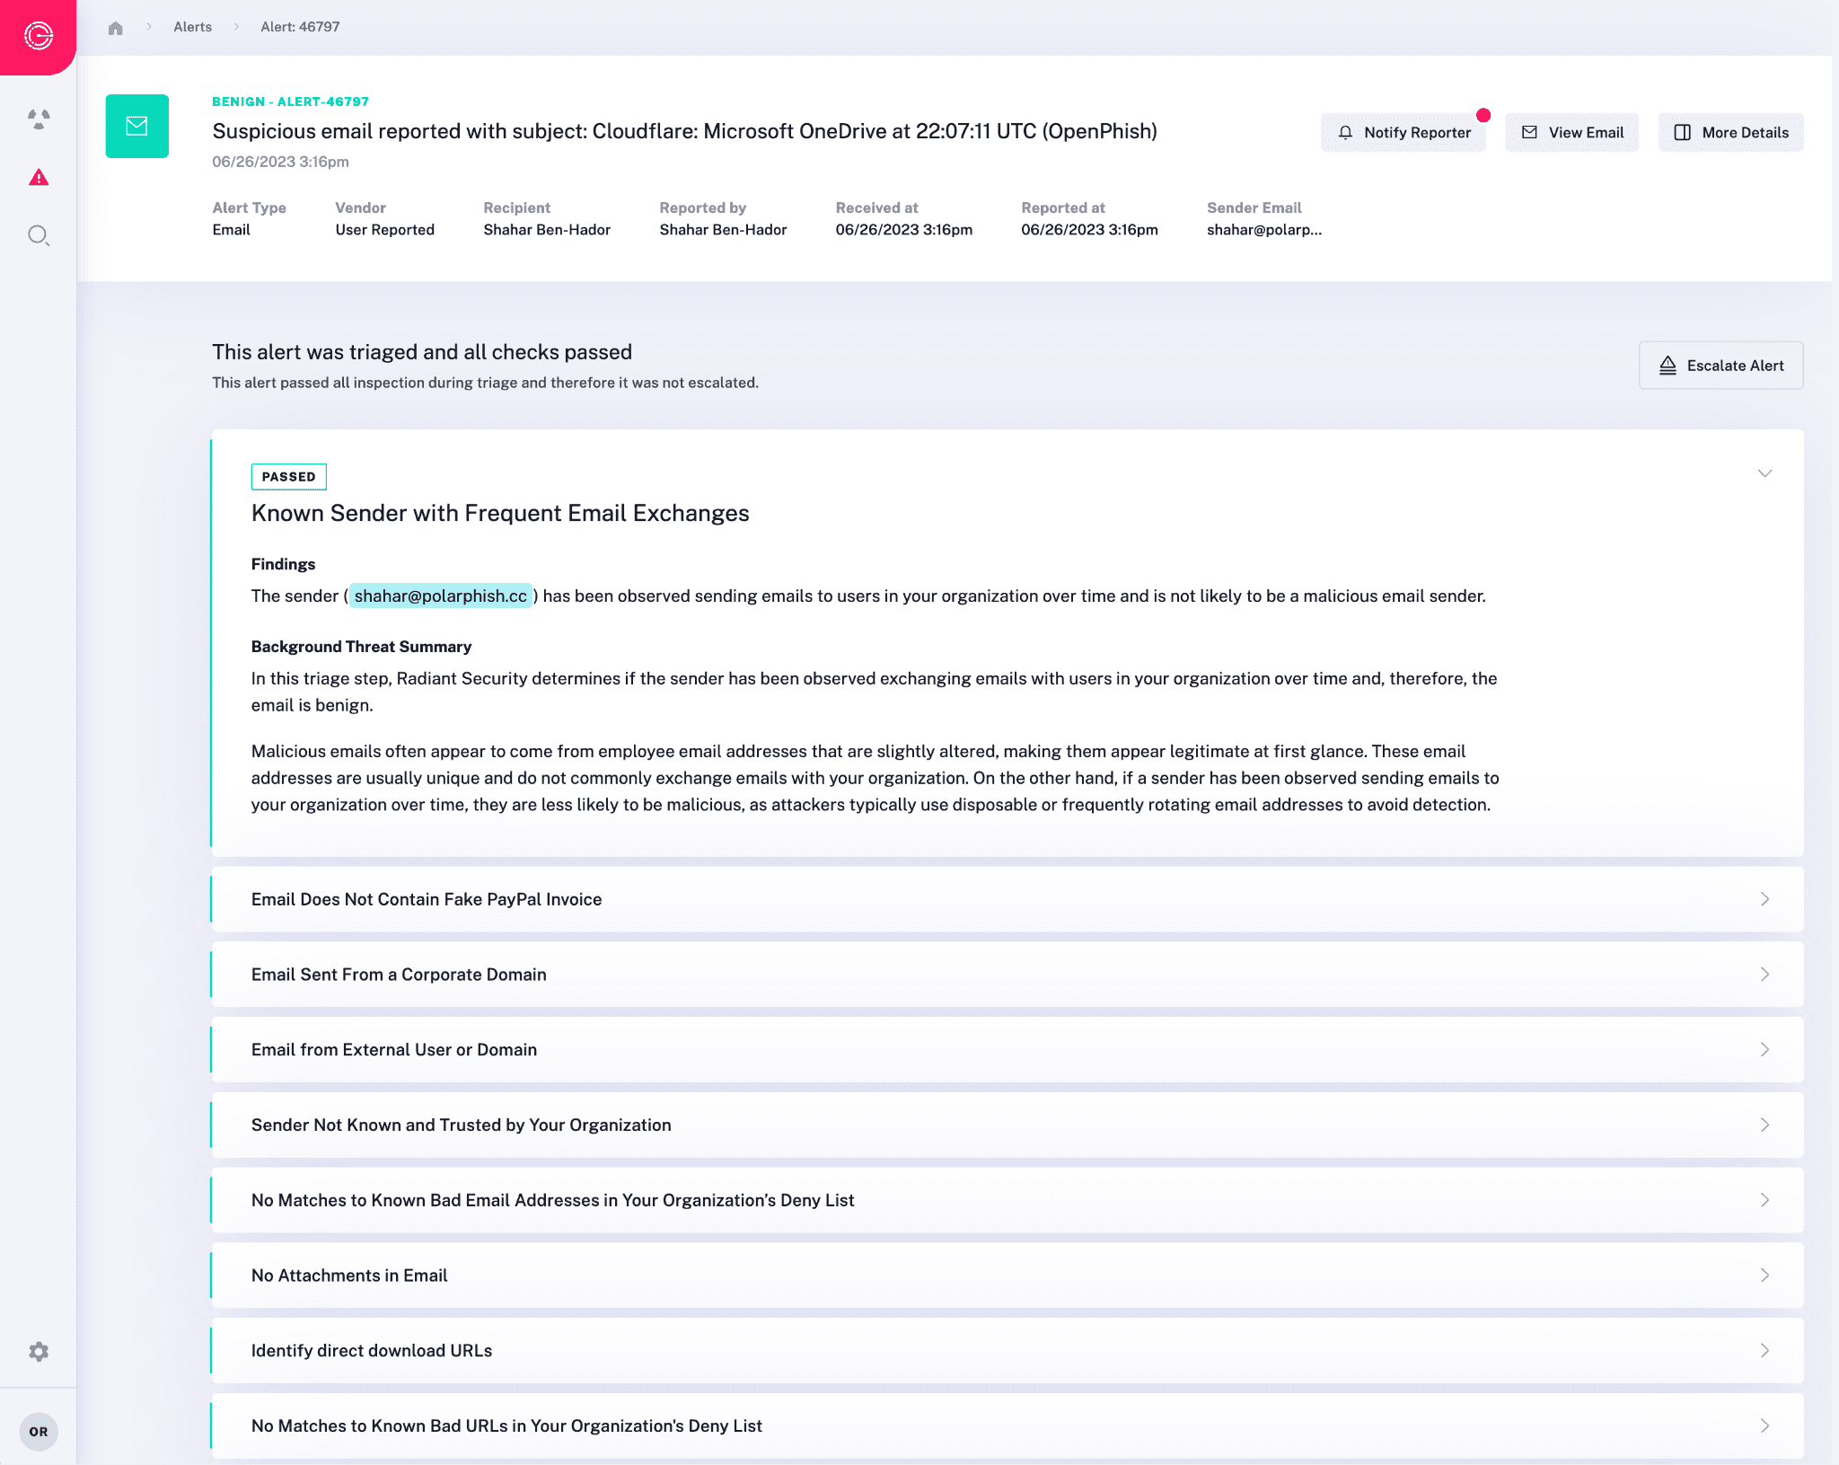Toggle the Known Sender findings section collapsed
1839x1465 pixels.
tap(1765, 474)
